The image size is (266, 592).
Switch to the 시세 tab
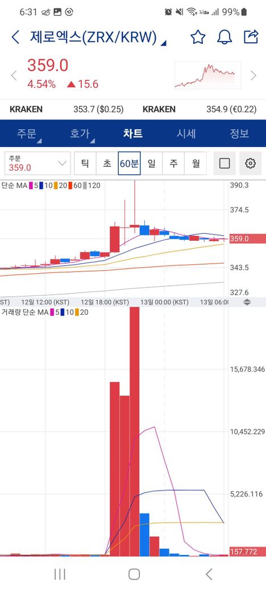tap(186, 134)
